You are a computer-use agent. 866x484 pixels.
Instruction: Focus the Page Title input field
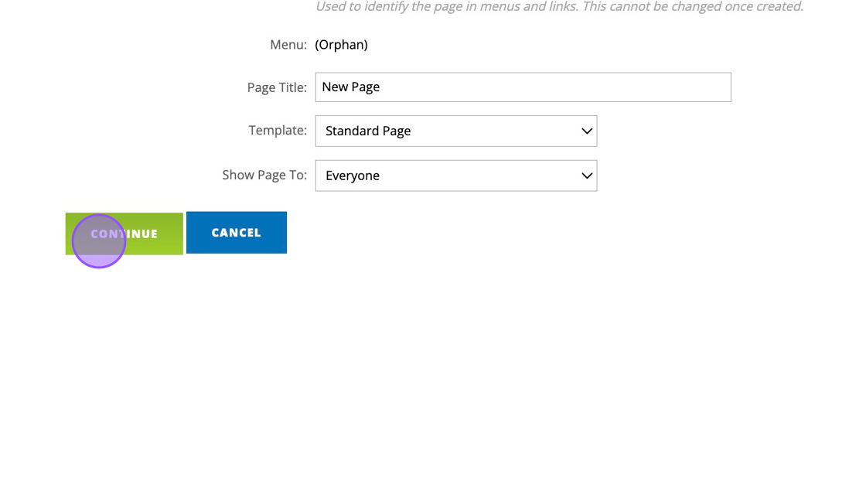coord(523,87)
